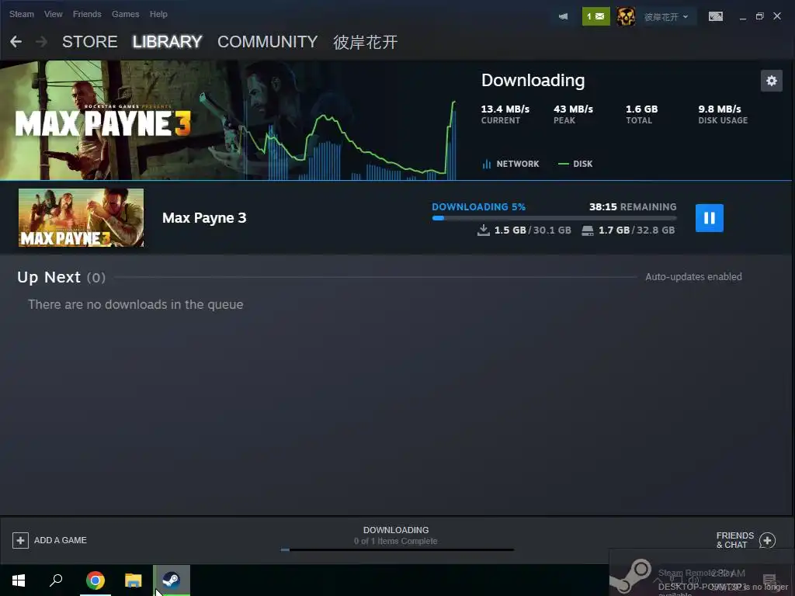Open the Friends menu

(x=87, y=14)
